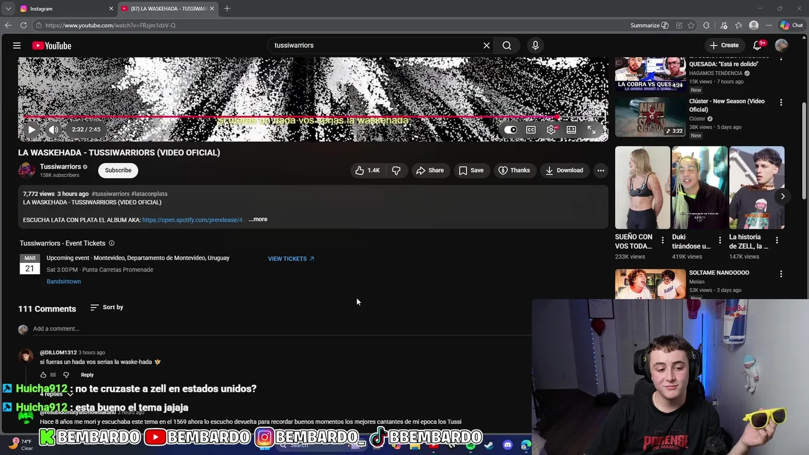The width and height of the screenshot is (809, 455).
Task: Save video to a playlist
Action: [471, 170]
